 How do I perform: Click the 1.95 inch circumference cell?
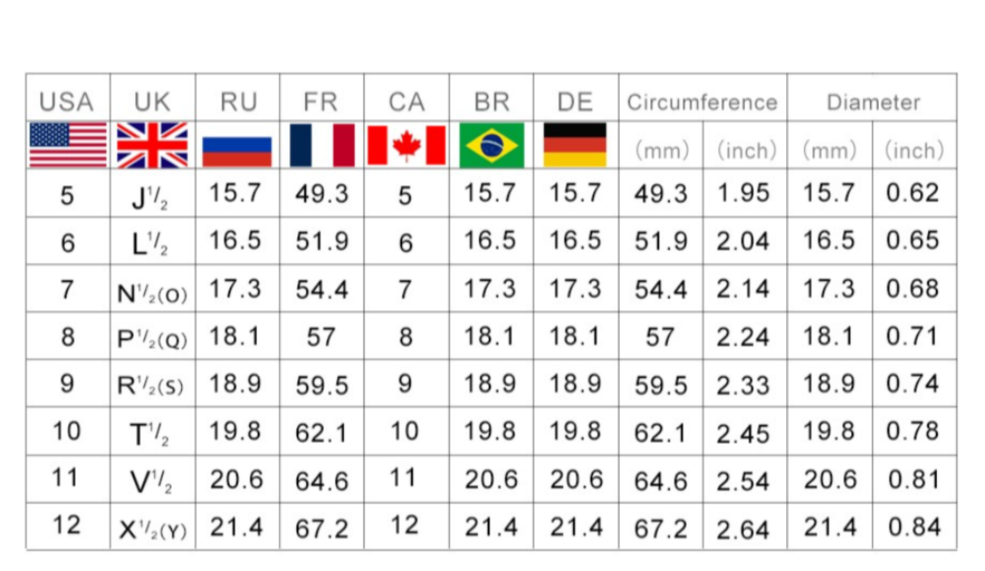click(x=744, y=194)
